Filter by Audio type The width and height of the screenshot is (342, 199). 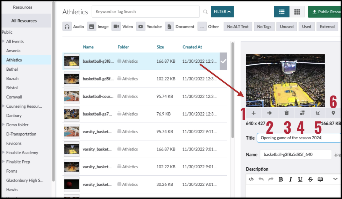pyautogui.click(x=73, y=26)
